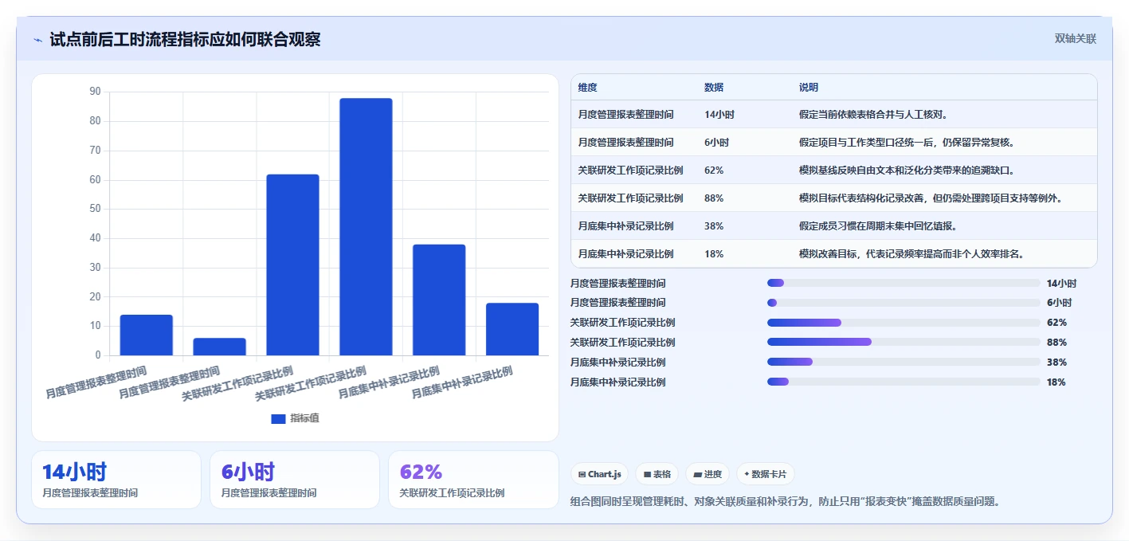Open the 6小时 stat card

point(295,480)
